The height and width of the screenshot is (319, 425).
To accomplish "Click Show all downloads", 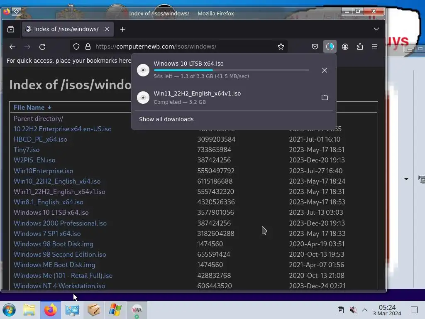I will [x=166, y=119].
